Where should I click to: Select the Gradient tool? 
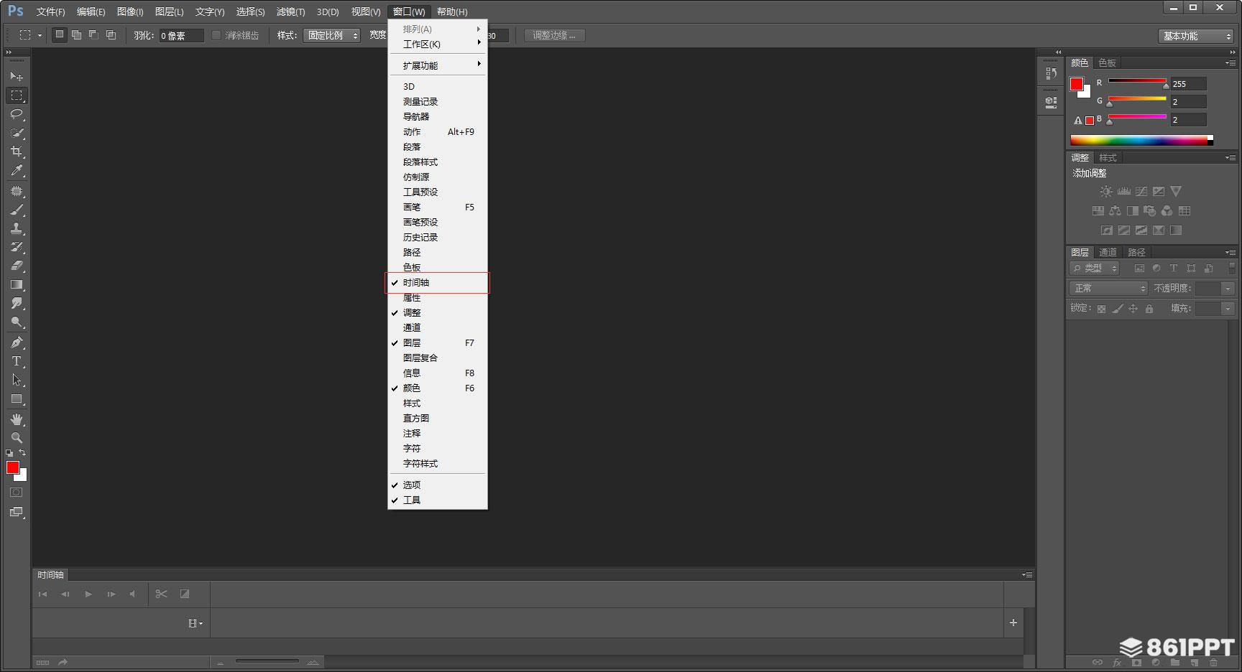[x=17, y=284]
